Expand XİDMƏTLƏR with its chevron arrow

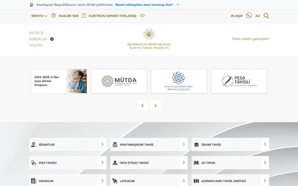[x=103, y=144]
